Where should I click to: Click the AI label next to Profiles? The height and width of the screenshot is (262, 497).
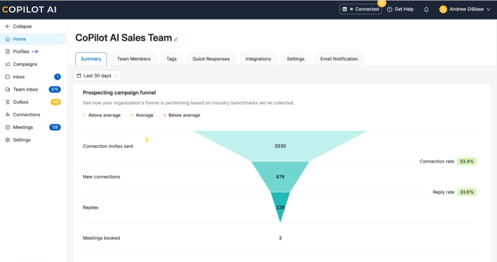click(x=36, y=51)
